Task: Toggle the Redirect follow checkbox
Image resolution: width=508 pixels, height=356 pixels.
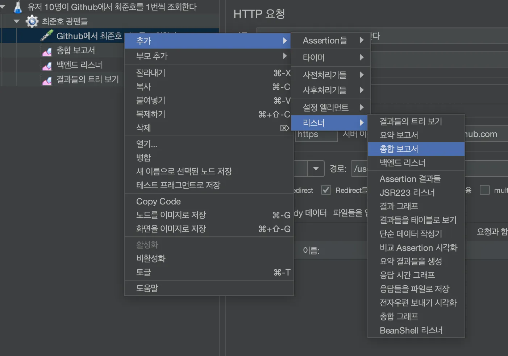Action: [x=326, y=190]
